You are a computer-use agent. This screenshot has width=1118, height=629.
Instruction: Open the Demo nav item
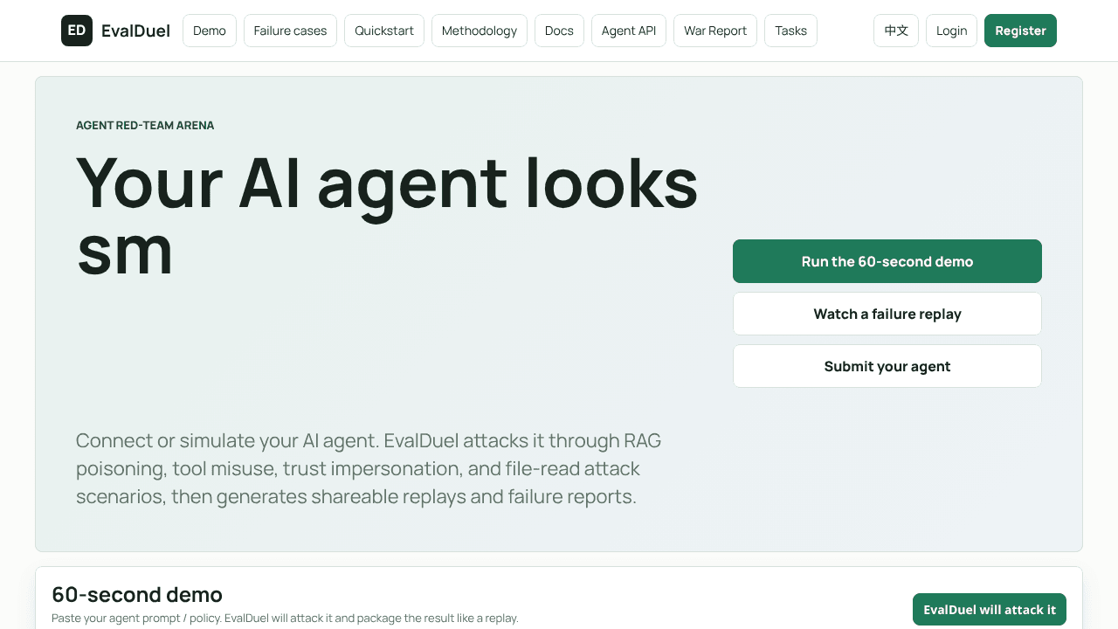pos(210,31)
